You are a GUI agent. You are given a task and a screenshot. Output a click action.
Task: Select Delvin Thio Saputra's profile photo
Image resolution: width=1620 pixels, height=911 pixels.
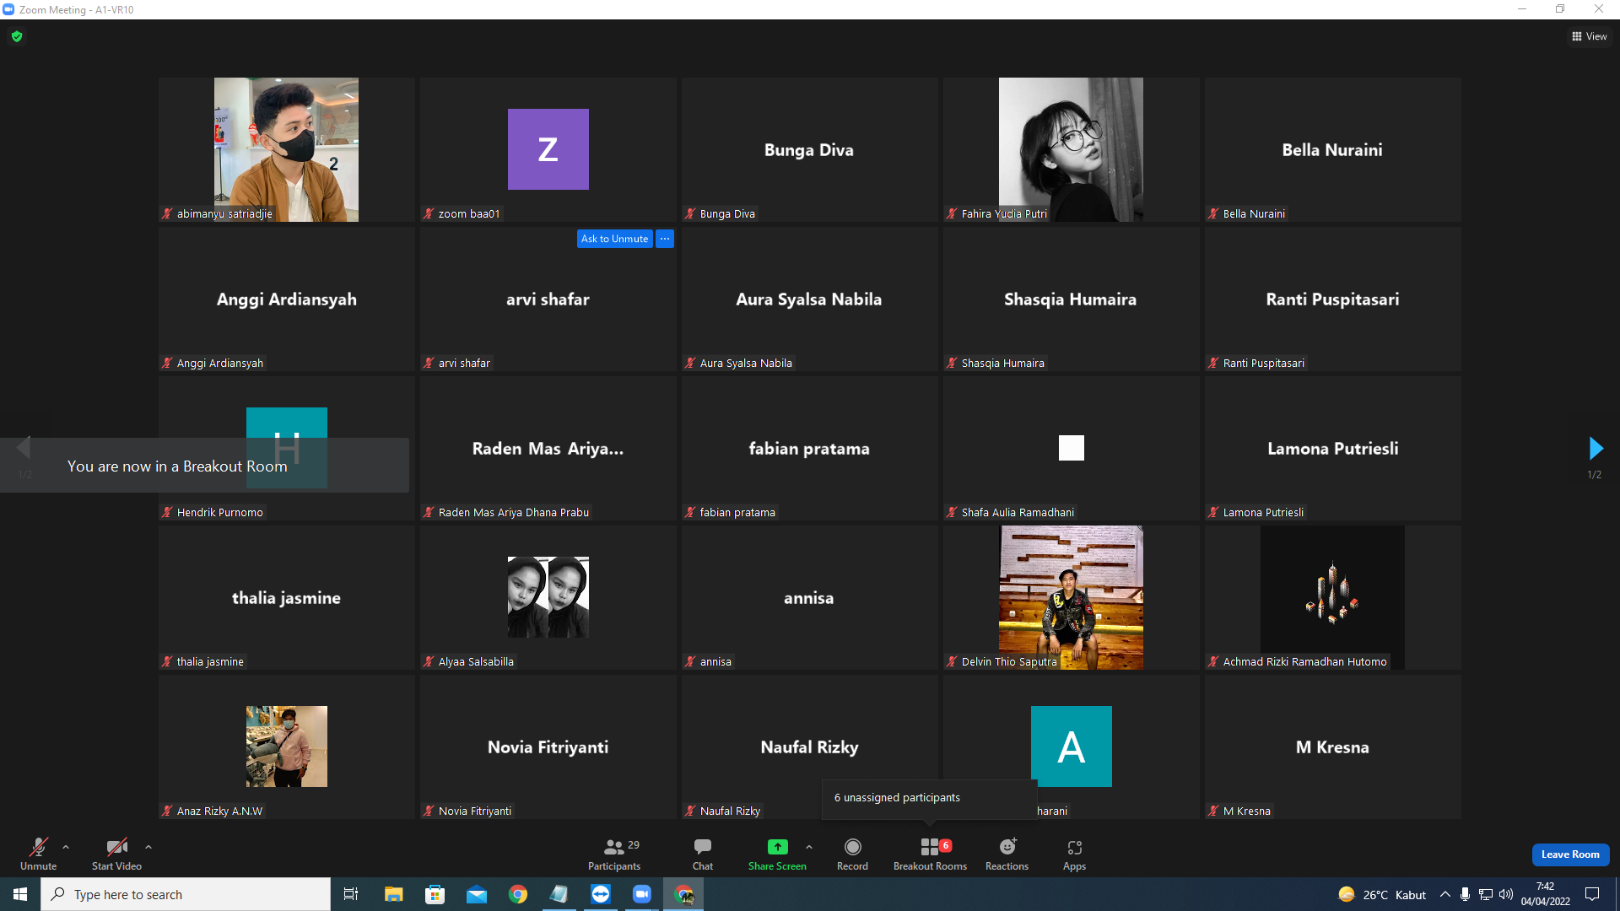click(x=1071, y=597)
